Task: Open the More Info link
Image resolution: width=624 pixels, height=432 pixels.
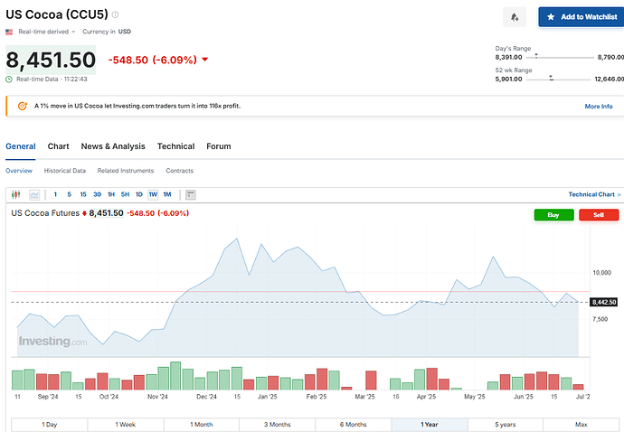Action: pos(598,106)
